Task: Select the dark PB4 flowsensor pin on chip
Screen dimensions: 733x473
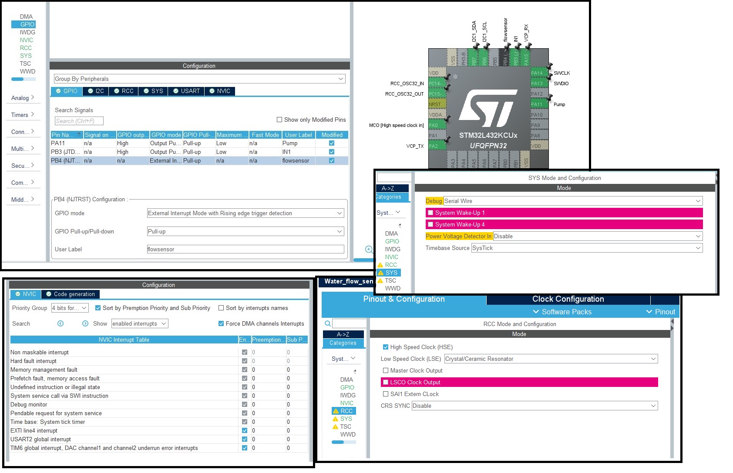Action: [505, 57]
